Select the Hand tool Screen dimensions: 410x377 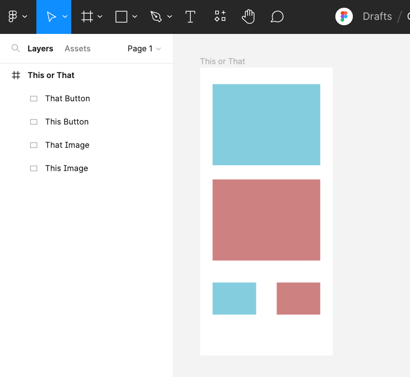coord(248,16)
